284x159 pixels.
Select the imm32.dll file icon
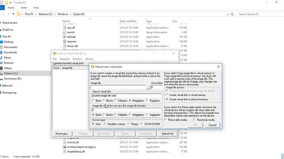(x=64, y=142)
